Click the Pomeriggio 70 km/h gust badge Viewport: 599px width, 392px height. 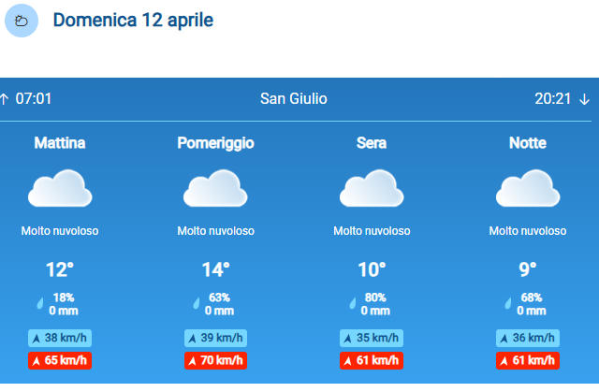pos(216,359)
